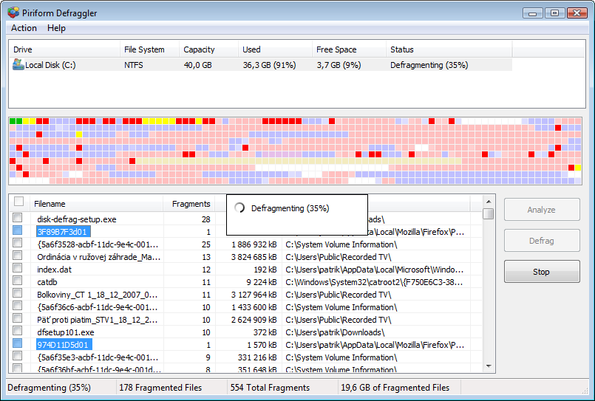Viewport: 595px width, 401px height.
Task: Click '19,6 GB of Fragmented Files' status entry
Action: [395, 388]
